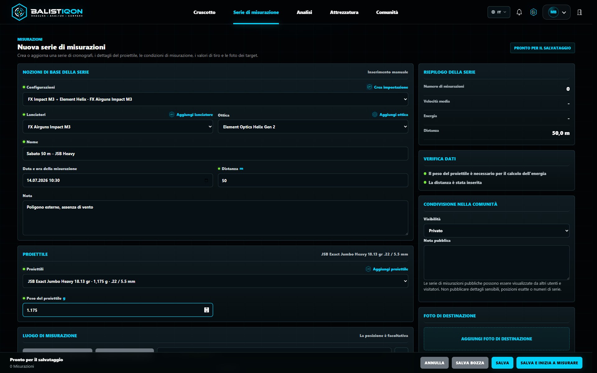Click the hexagon badge icon in header
This screenshot has width=597, height=373.
[534, 12]
